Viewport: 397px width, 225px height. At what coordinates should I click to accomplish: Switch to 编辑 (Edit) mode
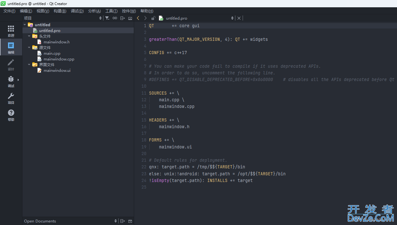pyautogui.click(x=11, y=47)
